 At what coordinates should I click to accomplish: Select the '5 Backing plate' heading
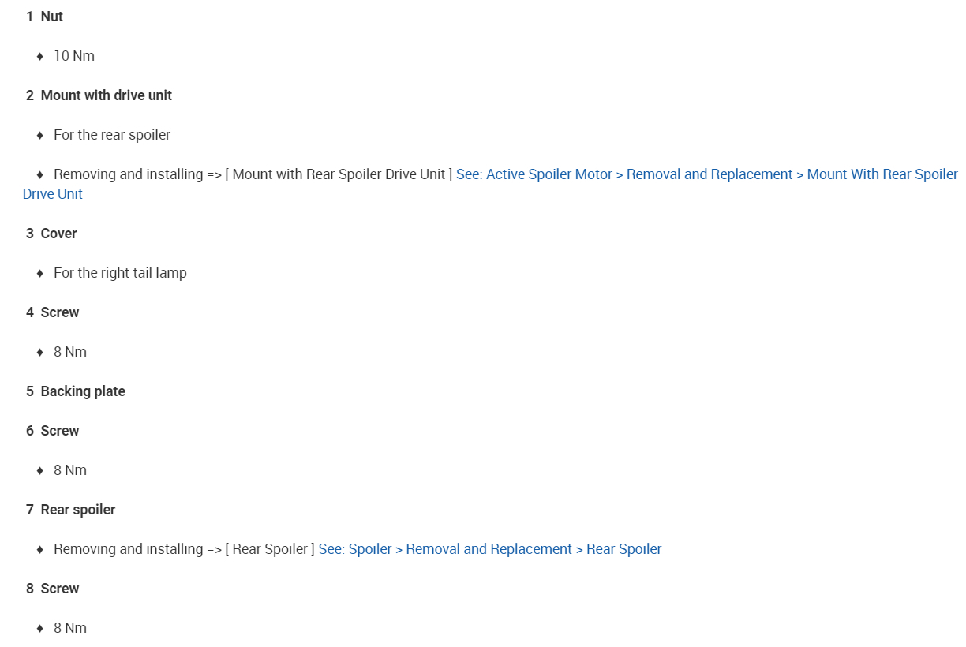[x=76, y=391]
